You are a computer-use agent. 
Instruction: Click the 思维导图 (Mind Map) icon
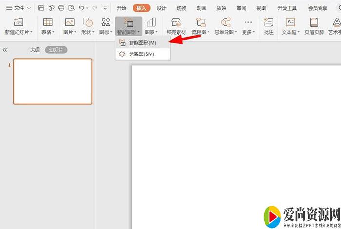coord(226,22)
